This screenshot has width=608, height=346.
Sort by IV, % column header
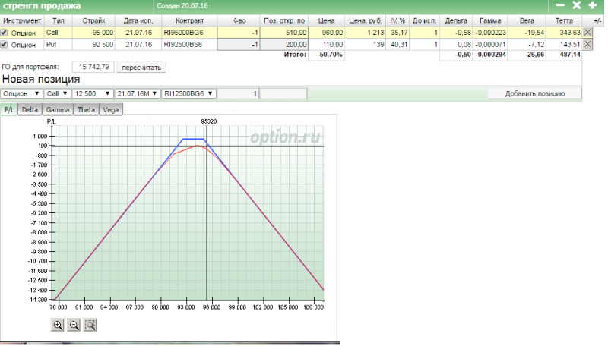pyautogui.click(x=397, y=21)
